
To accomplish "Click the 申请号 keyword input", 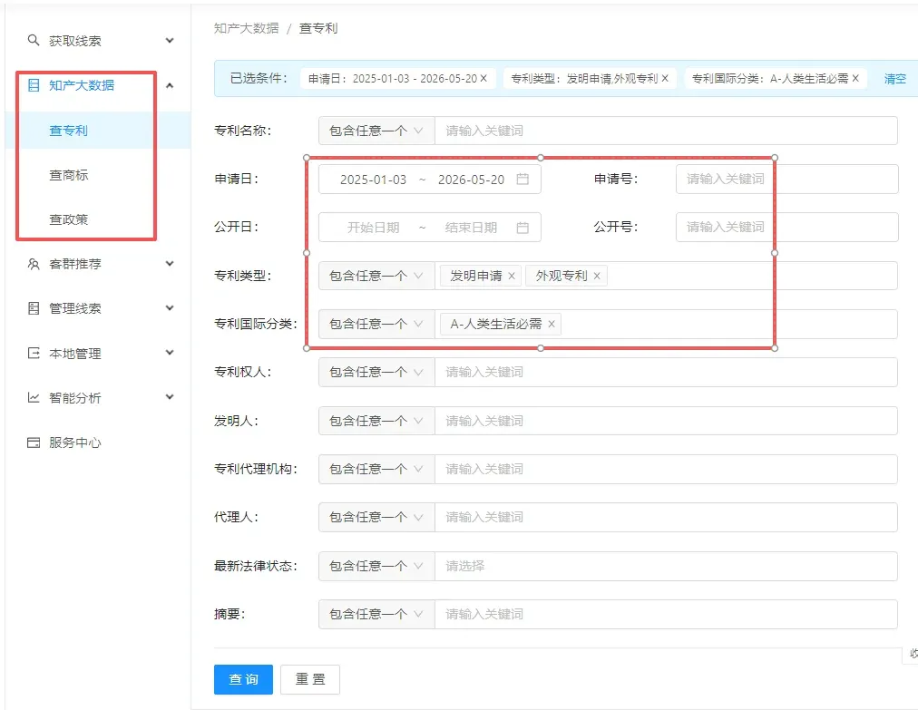I will pos(786,180).
